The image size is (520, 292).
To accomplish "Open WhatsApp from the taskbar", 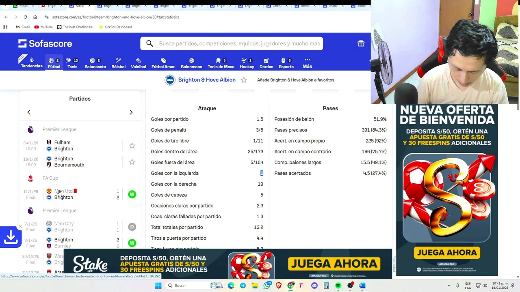I will click(267, 286).
